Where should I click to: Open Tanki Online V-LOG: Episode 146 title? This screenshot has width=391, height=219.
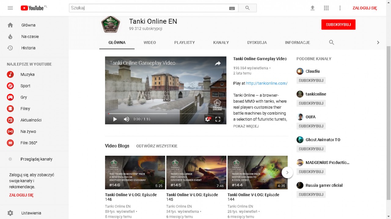coord(131,197)
